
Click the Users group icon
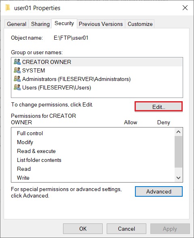pyautogui.click(x=17, y=87)
